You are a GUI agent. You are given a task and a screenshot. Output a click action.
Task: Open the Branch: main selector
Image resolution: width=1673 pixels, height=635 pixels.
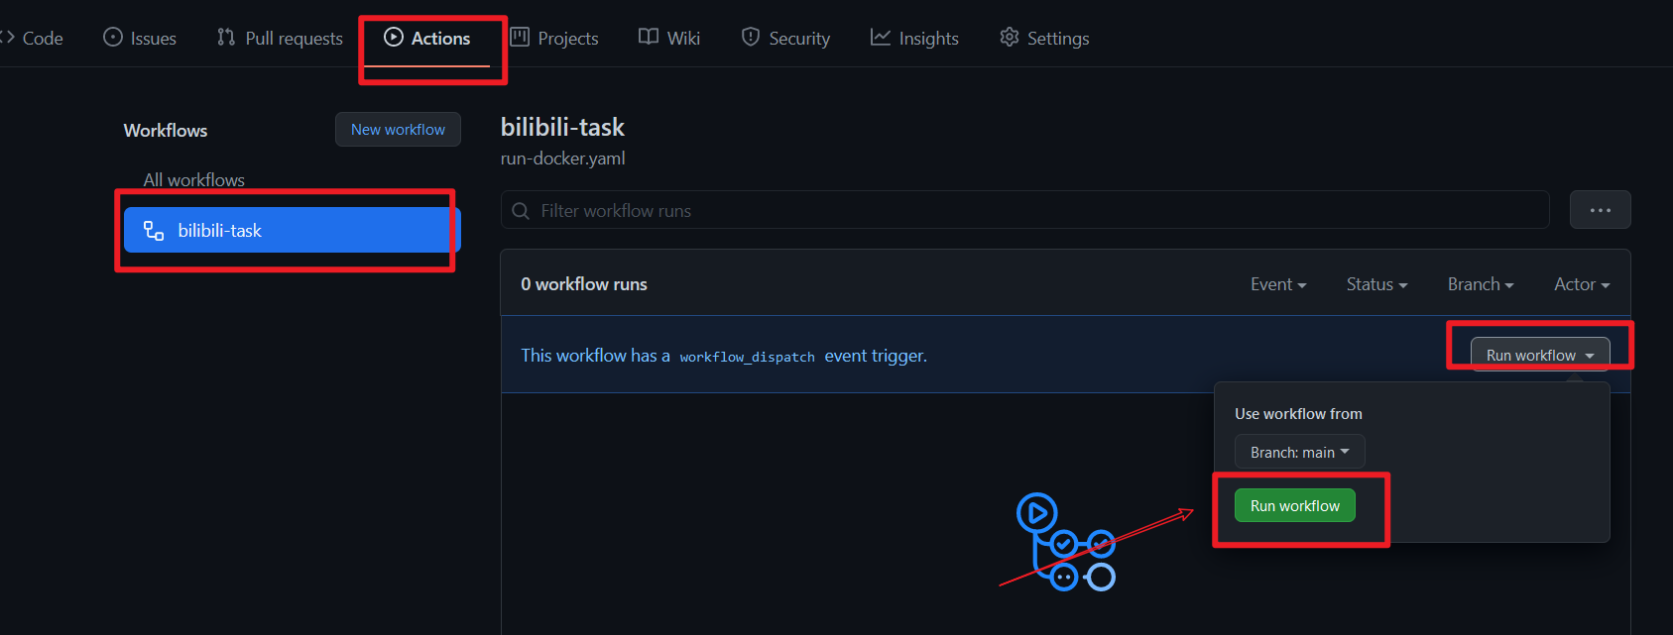pos(1299,452)
